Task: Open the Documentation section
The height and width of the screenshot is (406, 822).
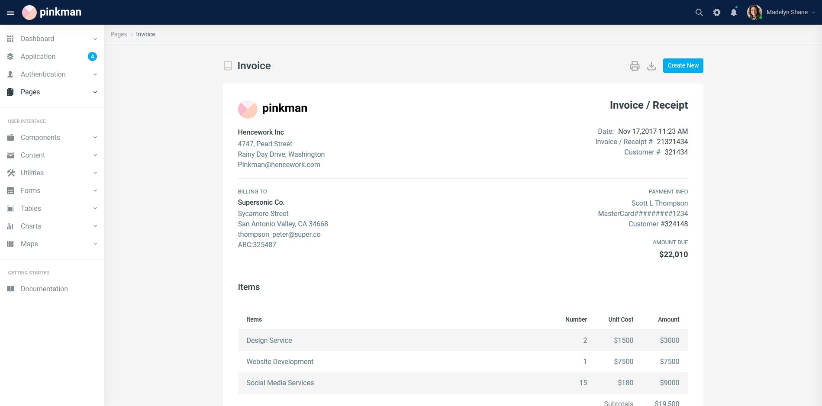Action: click(x=44, y=289)
